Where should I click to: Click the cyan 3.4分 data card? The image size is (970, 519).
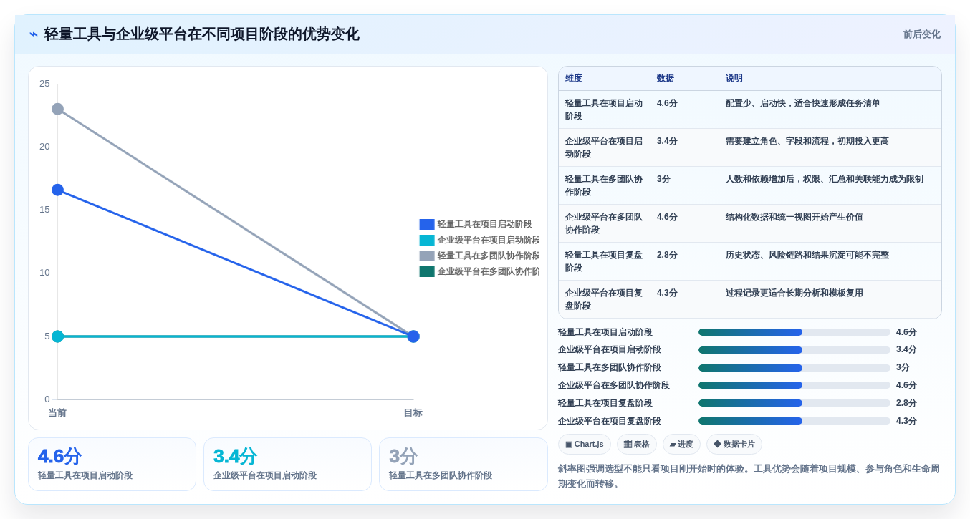coord(287,465)
